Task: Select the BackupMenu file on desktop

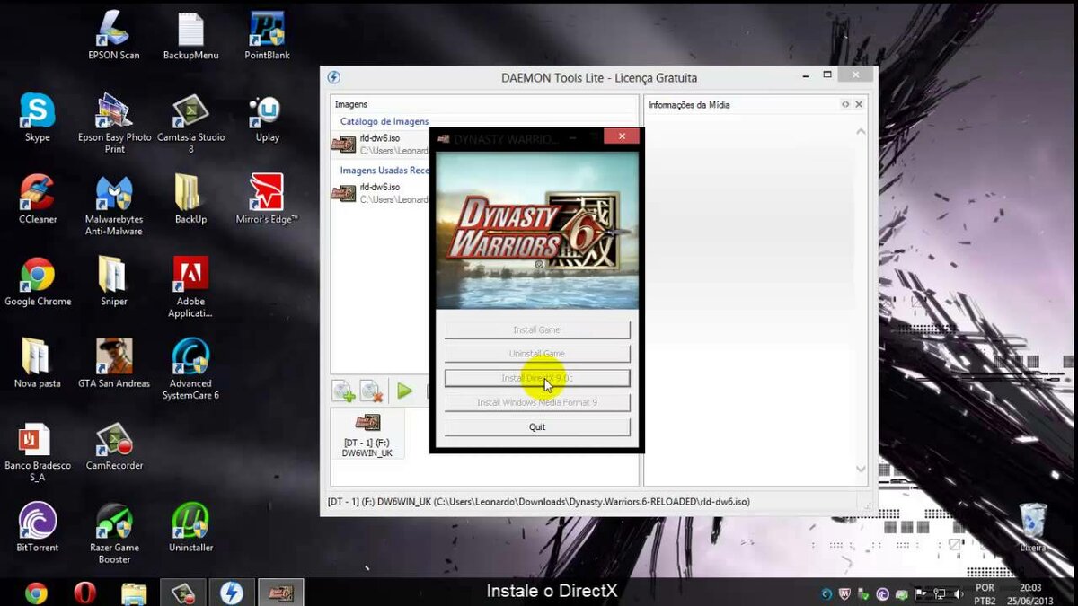Action: (x=190, y=36)
